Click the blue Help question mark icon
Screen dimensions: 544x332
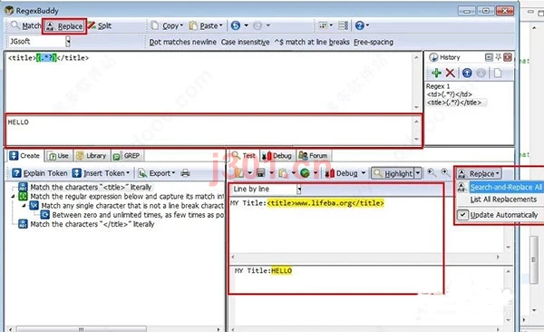[x=360, y=25]
